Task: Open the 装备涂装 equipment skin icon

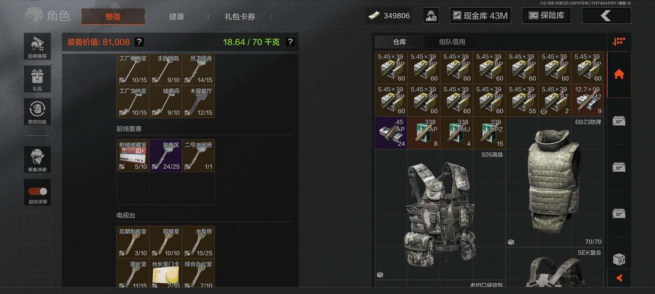Action: coord(37,160)
